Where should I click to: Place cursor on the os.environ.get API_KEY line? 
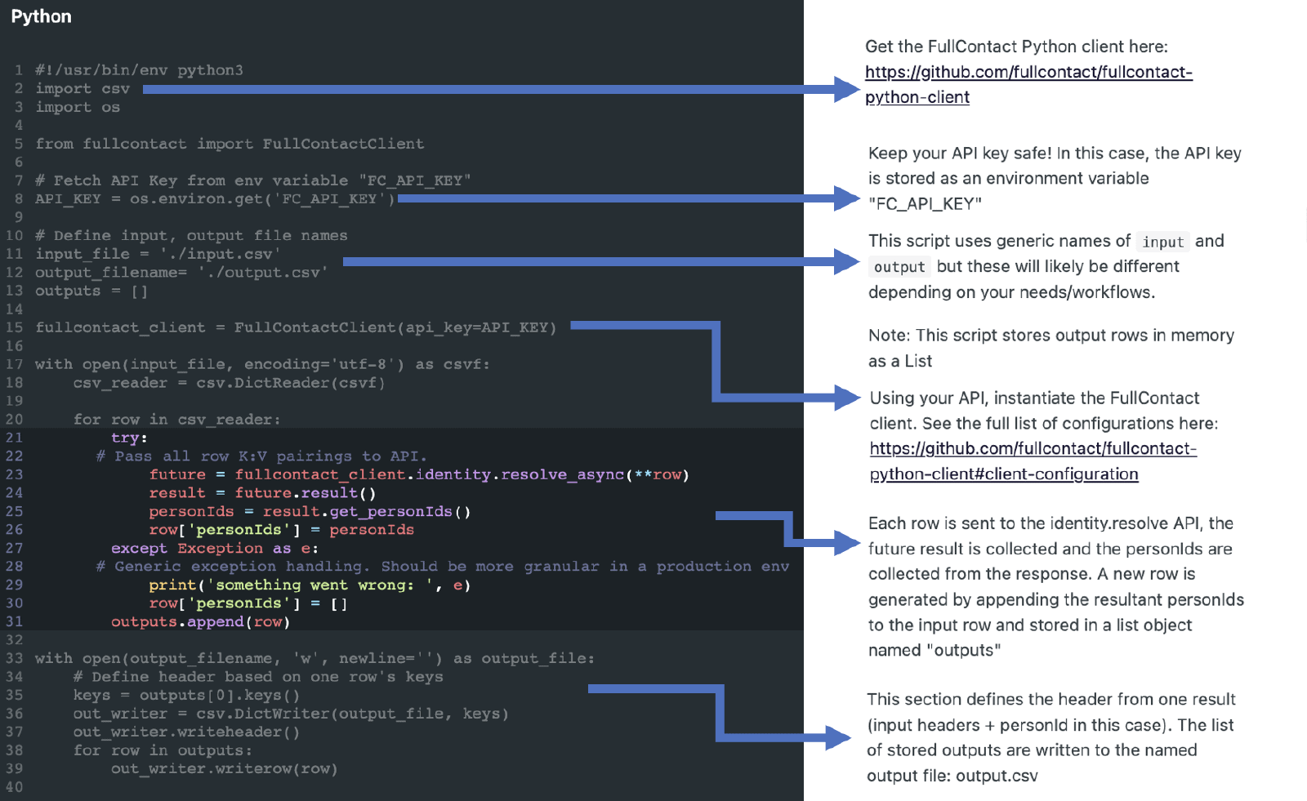pyautogui.click(x=215, y=199)
